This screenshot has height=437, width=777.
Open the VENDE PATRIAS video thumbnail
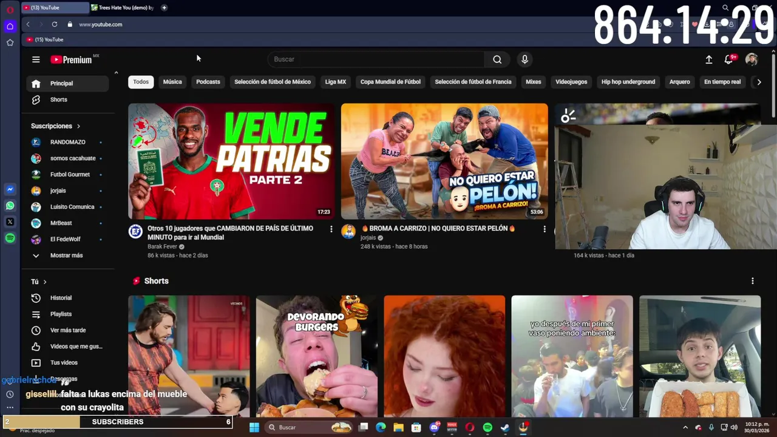(x=231, y=161)
